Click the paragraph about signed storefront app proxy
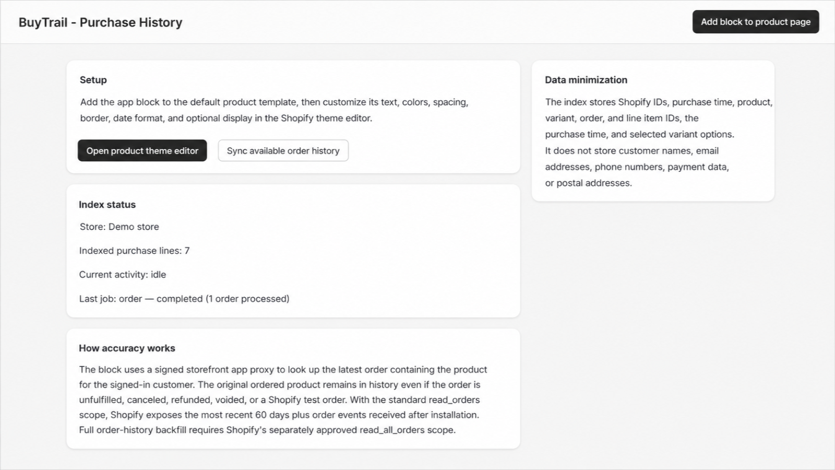 pyautogui.click(x=283, y=399)
